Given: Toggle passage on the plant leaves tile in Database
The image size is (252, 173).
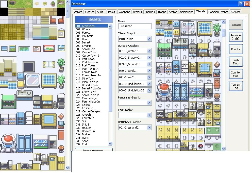Looking at the screenshot, I should [217, 25].
